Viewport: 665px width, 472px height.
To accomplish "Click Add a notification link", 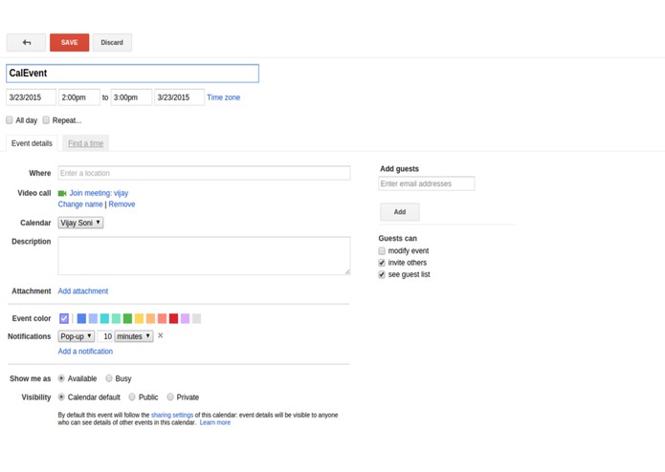I will (x=85, y=352).
